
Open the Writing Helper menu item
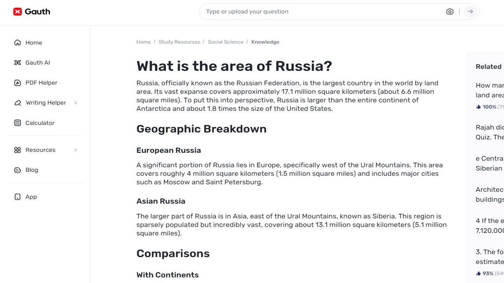(46, 103)
